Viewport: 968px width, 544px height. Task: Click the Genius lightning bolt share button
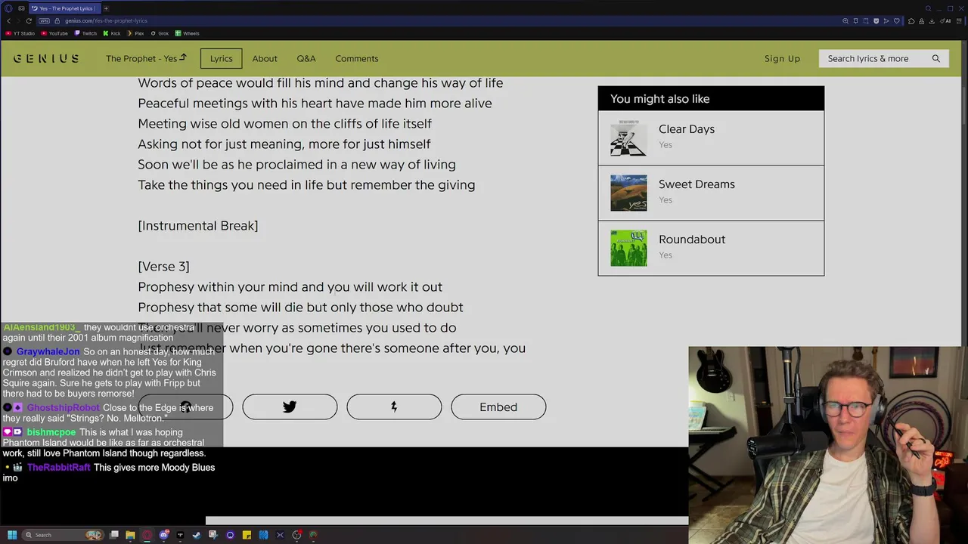click(x=394, y=406)
